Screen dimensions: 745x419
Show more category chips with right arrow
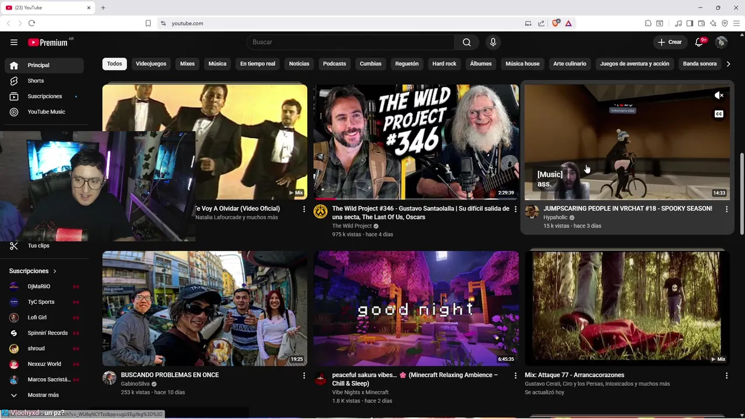pos(728,64)
